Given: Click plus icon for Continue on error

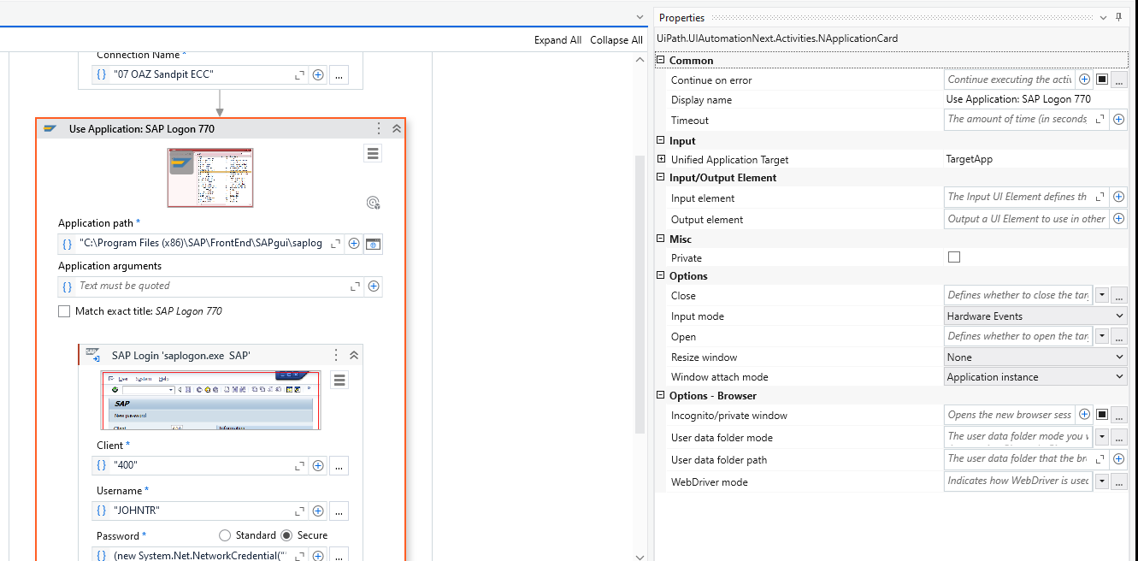Looking at the screenshot, I should (x=1084, y=80).
